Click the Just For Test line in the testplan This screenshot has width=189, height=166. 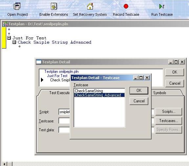point(30,38)
